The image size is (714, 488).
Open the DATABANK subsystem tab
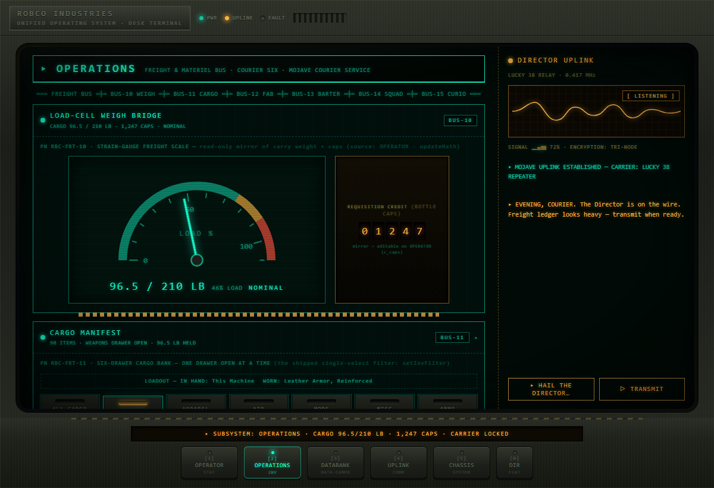(336, 462)
